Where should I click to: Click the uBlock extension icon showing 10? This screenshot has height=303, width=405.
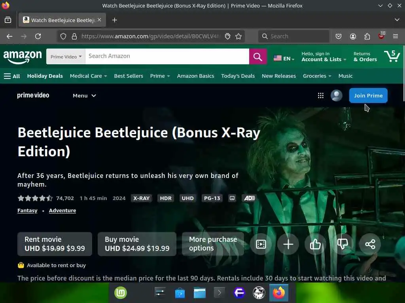pyautogui.click(x=382, y=36)
